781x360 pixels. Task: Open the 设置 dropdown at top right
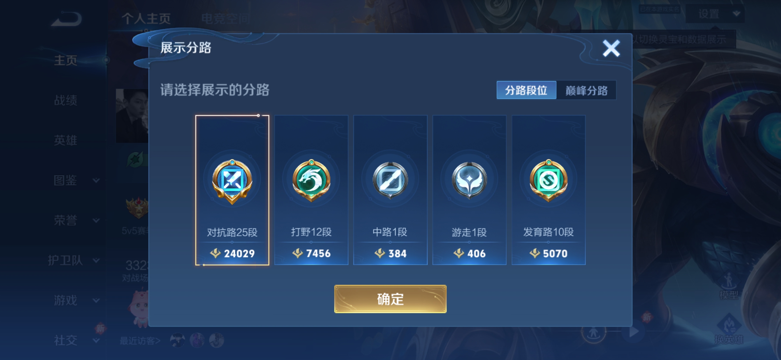tap(715, 14)
